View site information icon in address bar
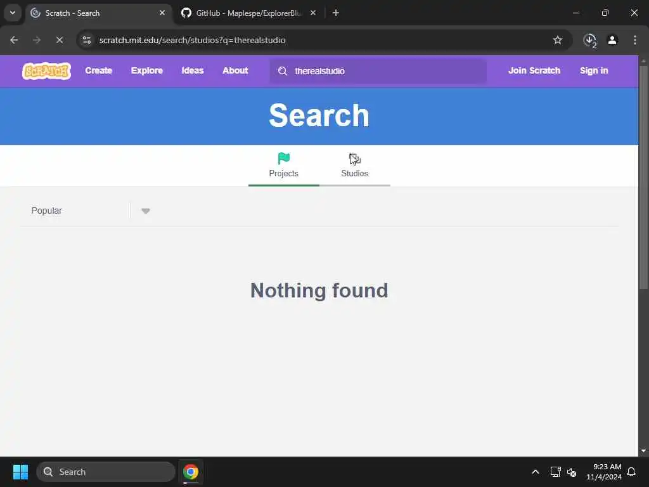Screen dimensions: 649x487 86,40
